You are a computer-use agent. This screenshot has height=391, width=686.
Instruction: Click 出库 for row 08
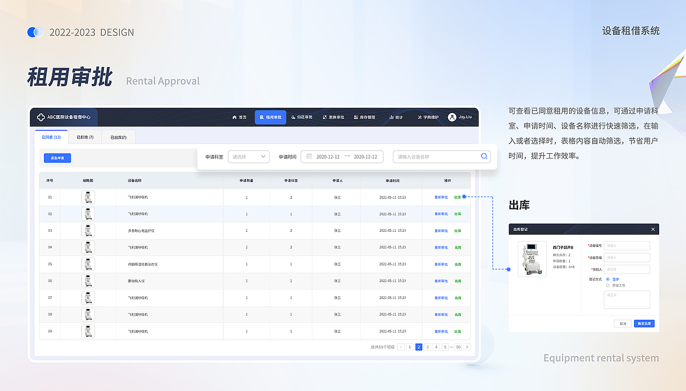[x=458, y=314]
